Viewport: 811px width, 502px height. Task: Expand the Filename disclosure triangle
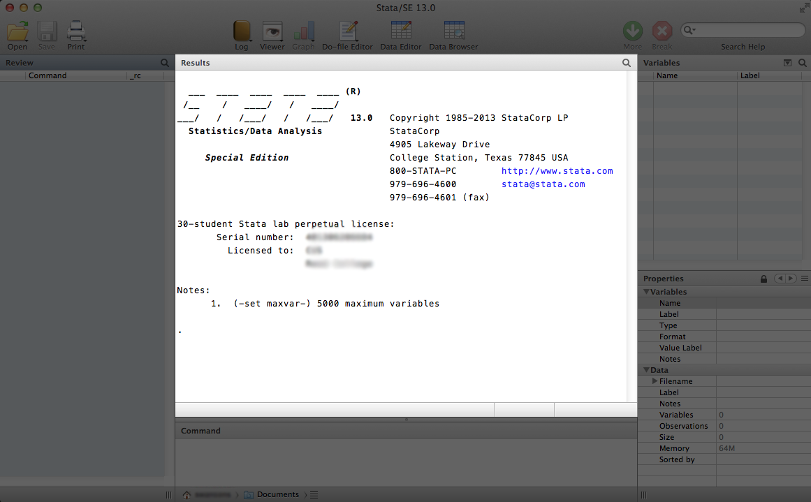pyautogui.click(x=655, y=381)
